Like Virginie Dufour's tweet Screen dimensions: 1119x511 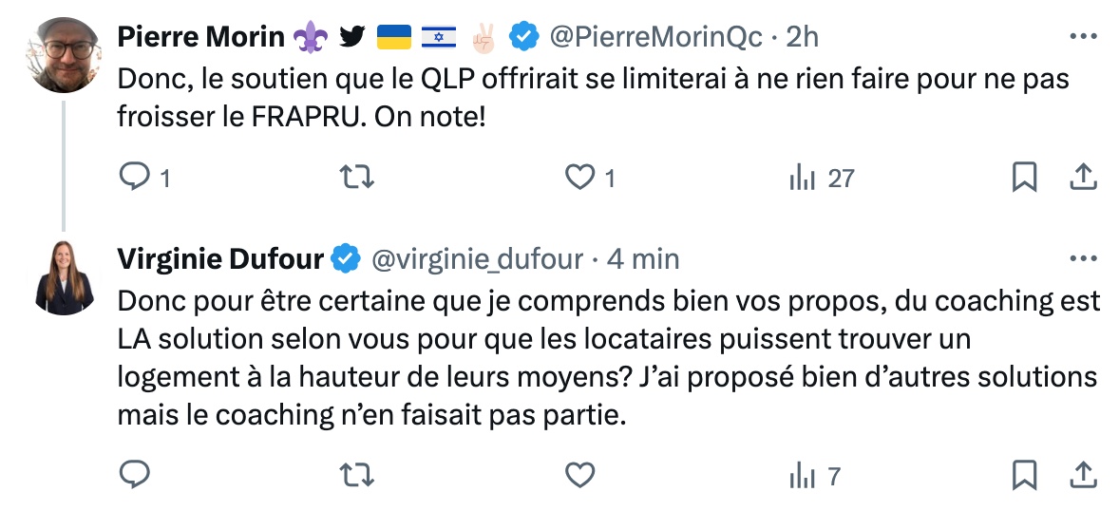(580, 475)
